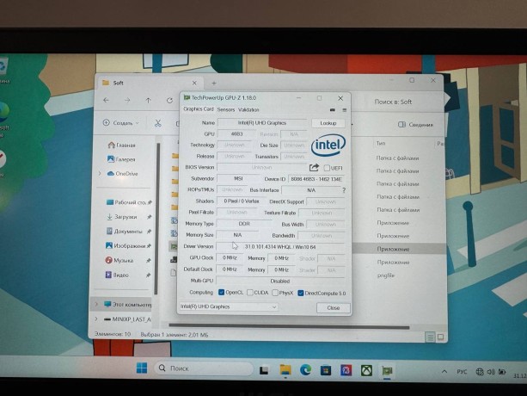The image size is (527, 396).
Task: Open Загрузки pinned folder
Action: pos(129,217)
